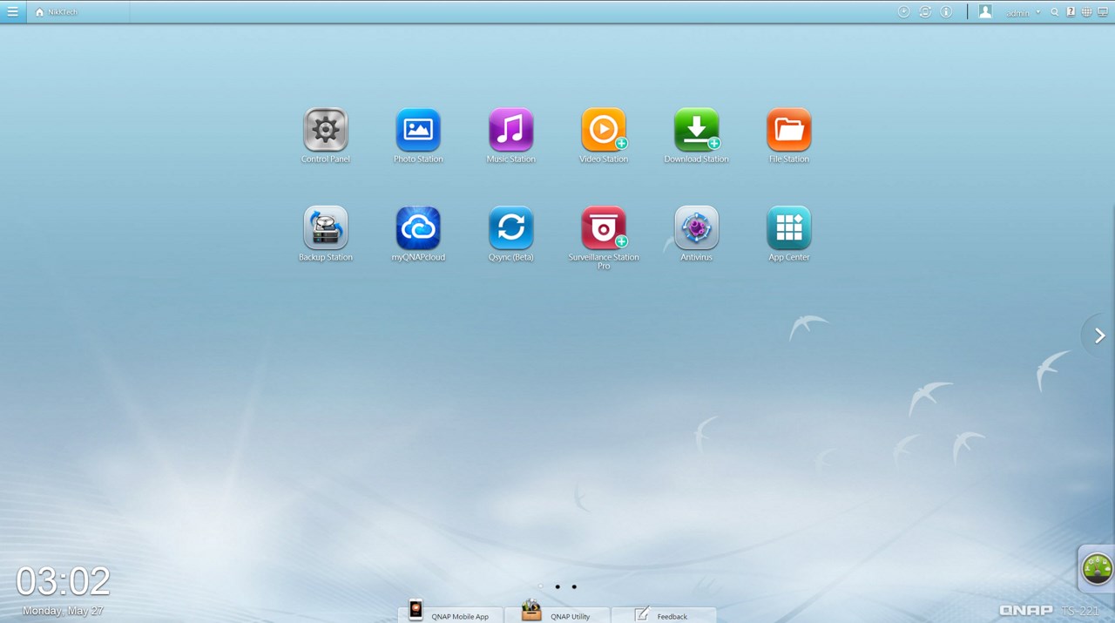
Task: Open the language globe icon
Action: (x=1086, y=12)
